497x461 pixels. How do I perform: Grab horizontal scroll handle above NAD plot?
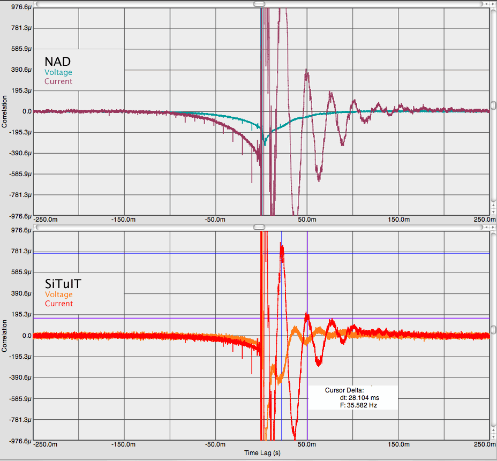pos(259,4)
